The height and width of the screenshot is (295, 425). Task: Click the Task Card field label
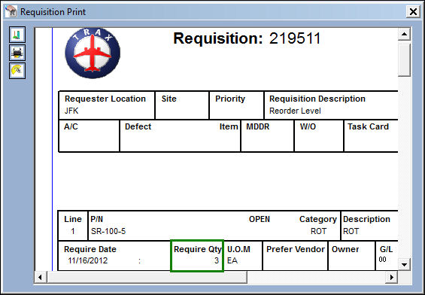[369, 126]
